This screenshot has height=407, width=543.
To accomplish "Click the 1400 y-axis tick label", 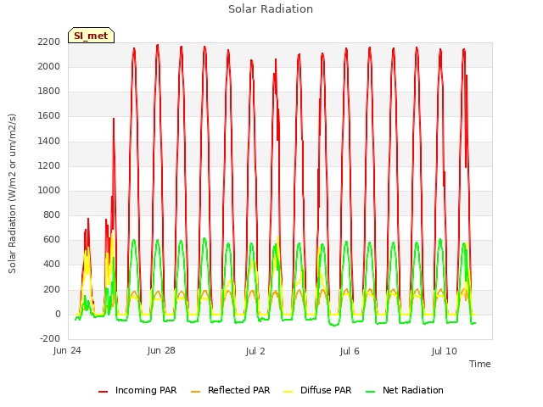I will point(49,141).
